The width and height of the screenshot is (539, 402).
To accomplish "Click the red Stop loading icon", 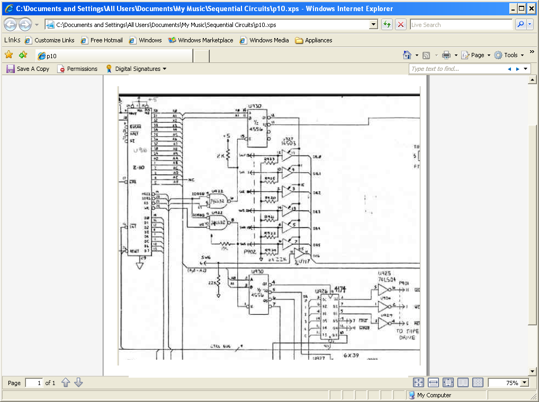I will coord(401,24).
